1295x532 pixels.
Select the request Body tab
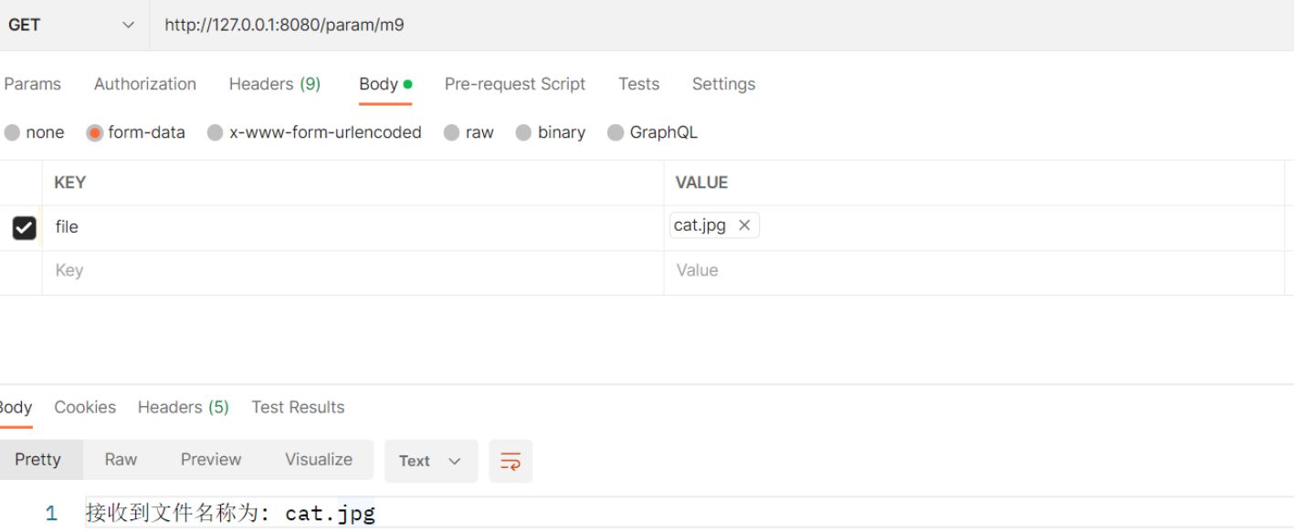[385, 84]
